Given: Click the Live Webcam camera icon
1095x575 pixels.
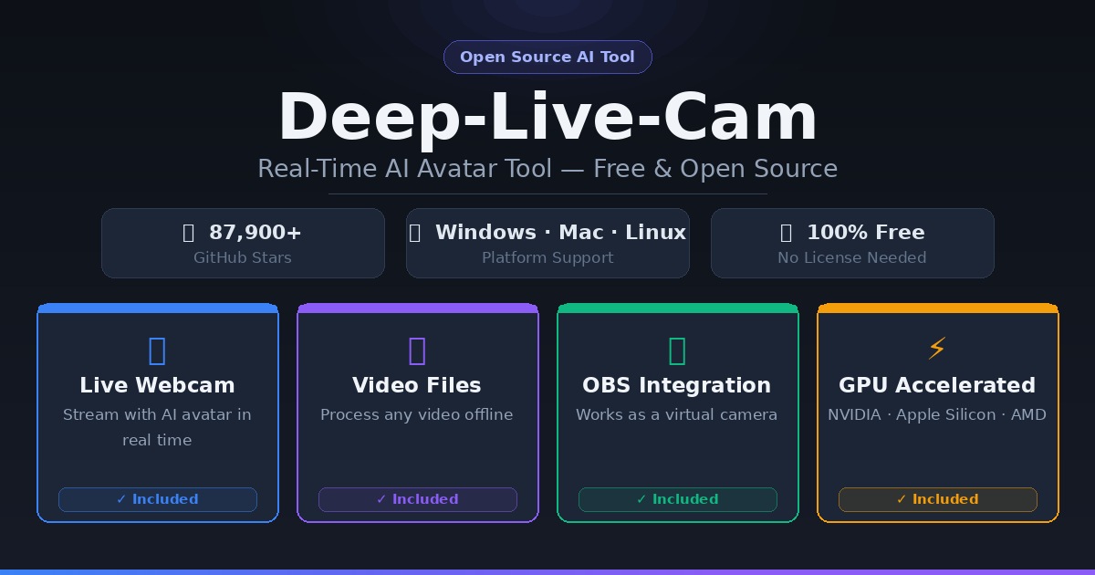Looking at the screenshot, I should click(x=157, y=351).
